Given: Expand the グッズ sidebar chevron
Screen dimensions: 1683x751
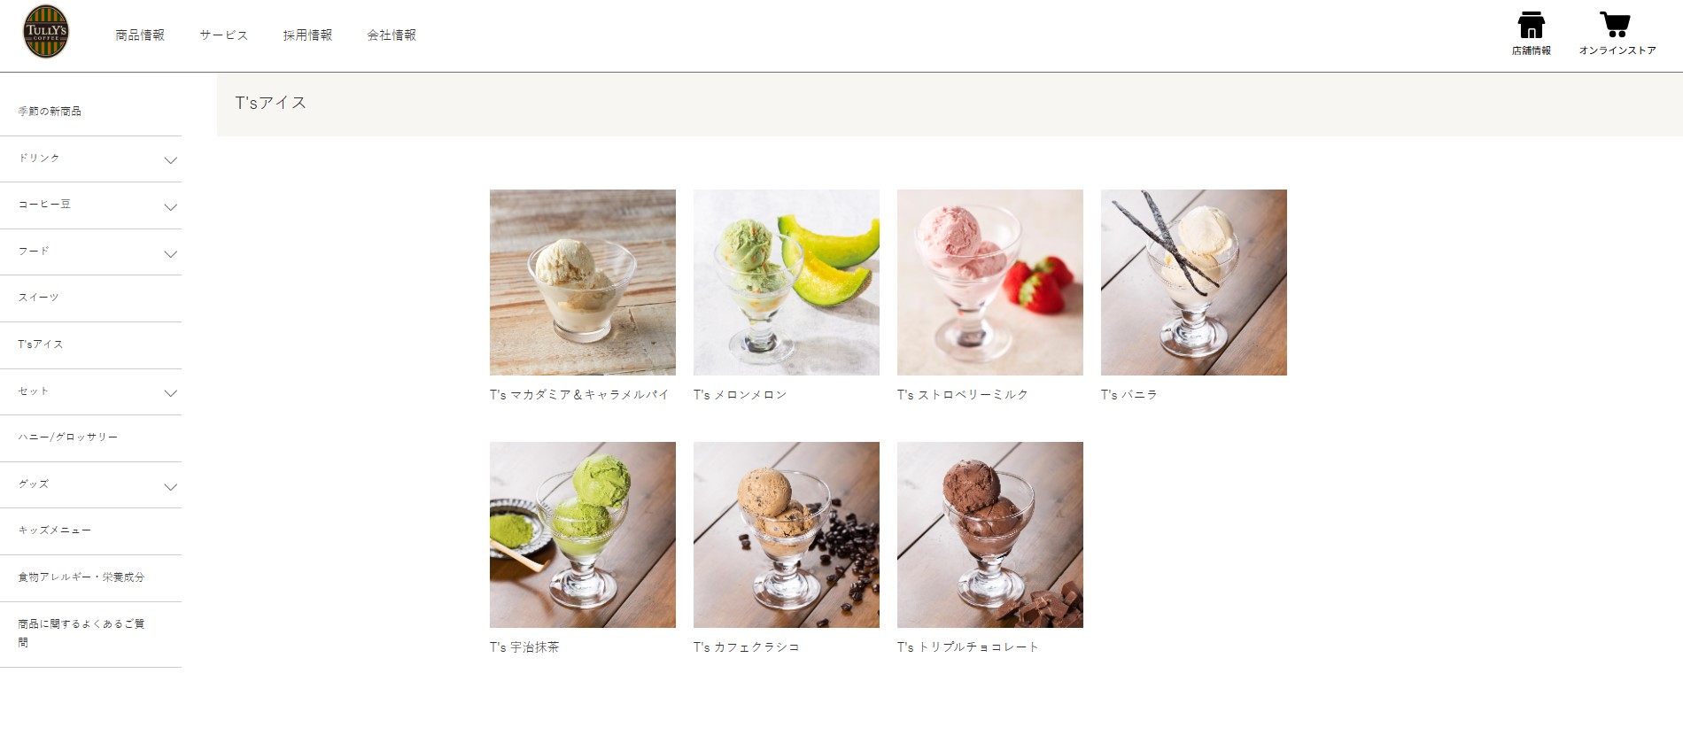Looking at the screenshot, I should point(171,487).
